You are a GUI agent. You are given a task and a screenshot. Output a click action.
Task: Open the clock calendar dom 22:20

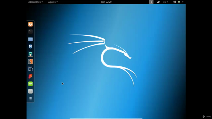tap(106, 2)
